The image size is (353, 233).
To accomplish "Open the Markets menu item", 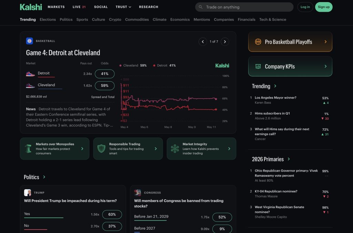I will [x=56, y=7].
